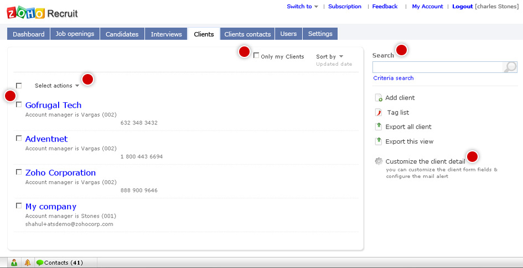Click the Feedback link
Screen dimensions: 523x268
pyautogui.click(x=385, y=6)
